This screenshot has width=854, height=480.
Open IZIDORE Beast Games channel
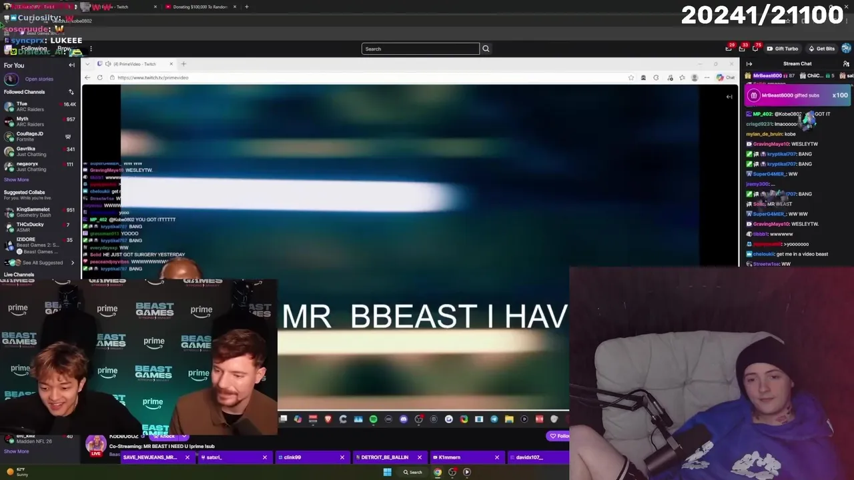(x=40, y=245)
